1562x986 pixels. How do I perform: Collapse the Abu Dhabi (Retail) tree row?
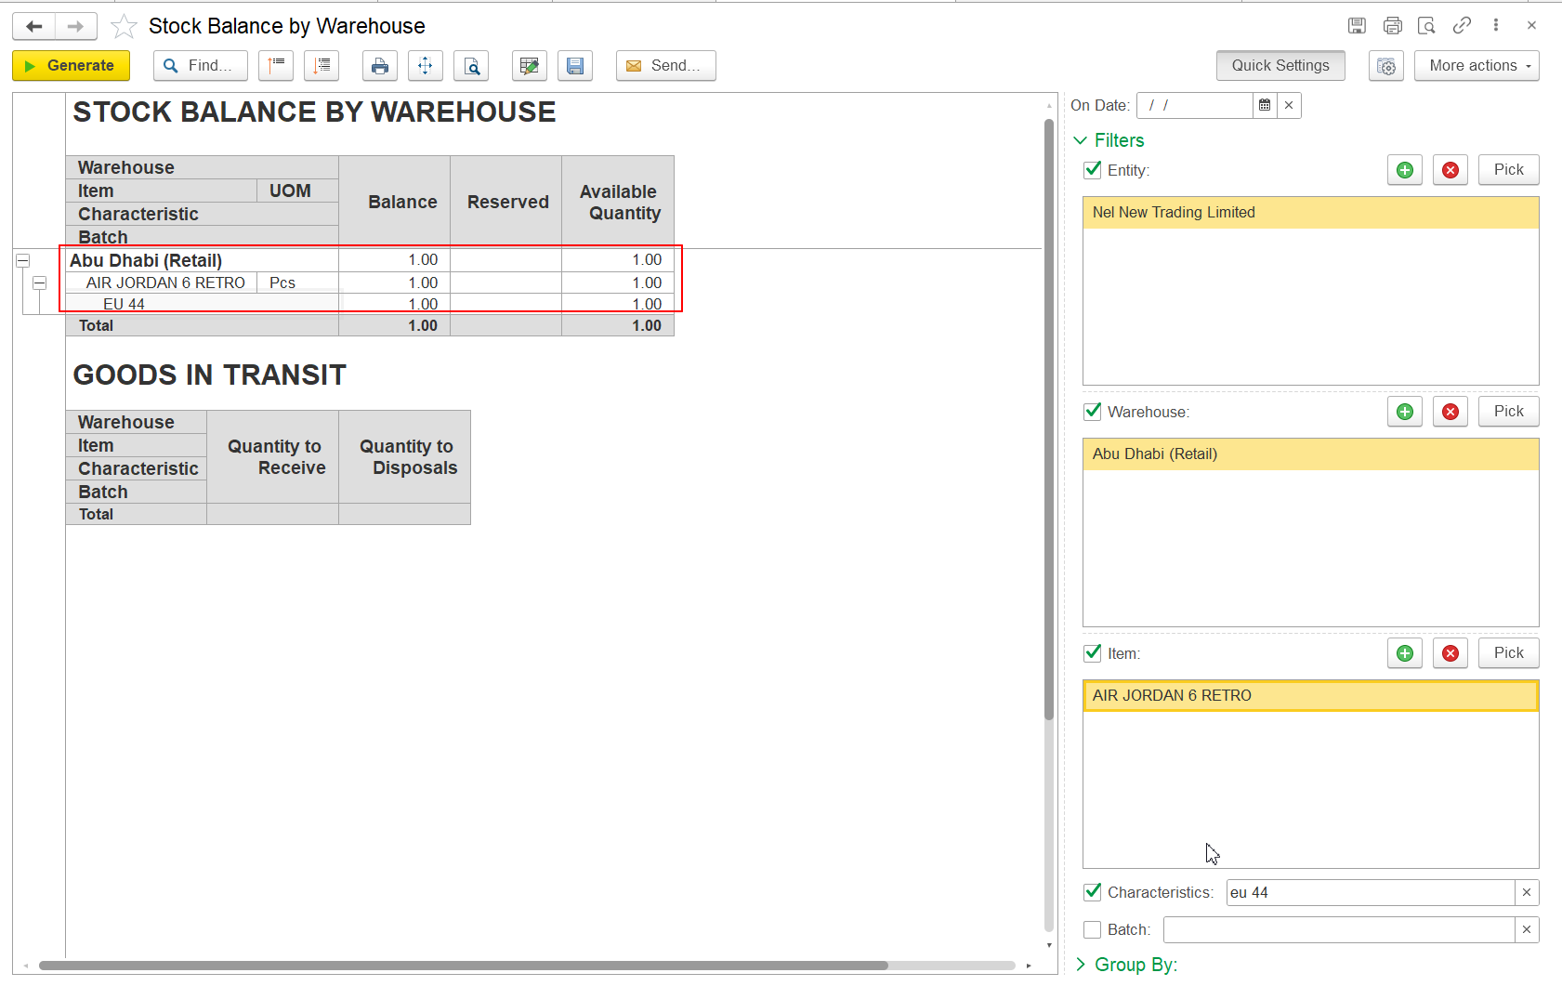(23, 261)
